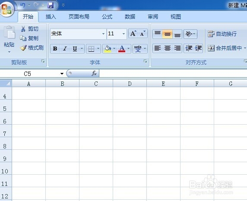Viewport: 247px width, 201px height.
Task: Toggle bold formatting
Action: pos(55,49)
